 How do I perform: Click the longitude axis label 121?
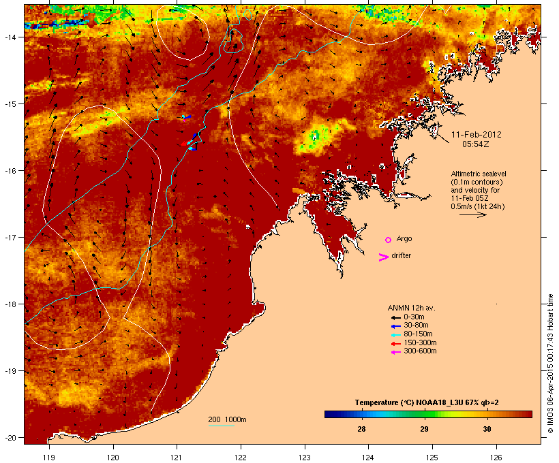[177, 458]
